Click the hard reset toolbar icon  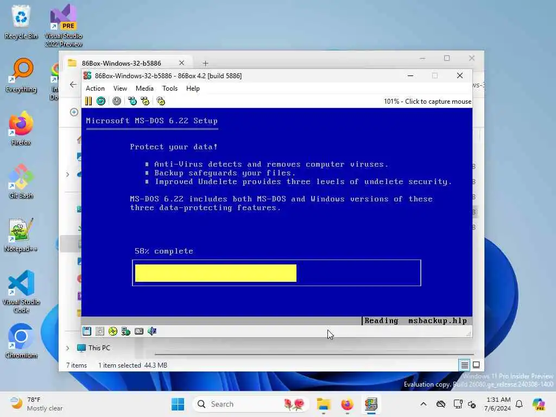tap(101, 102)
